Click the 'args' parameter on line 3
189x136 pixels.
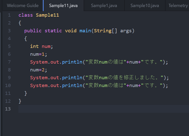click(x=126, y=31)
